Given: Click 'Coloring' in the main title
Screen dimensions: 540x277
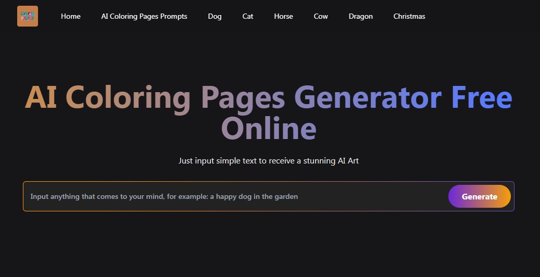Looking at the screenshot, I should coord(128,97).
